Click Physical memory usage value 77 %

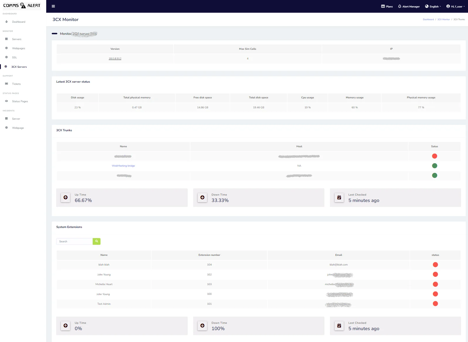pos(421,107)
